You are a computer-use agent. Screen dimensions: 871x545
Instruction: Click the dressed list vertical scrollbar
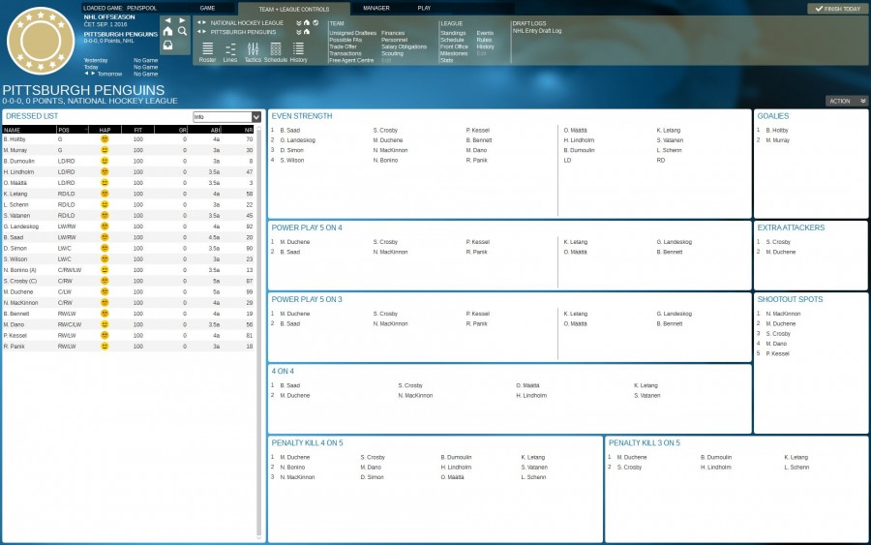point(258,332)
